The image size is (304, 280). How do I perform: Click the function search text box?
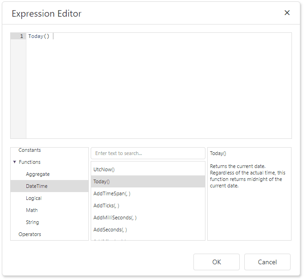click(148, 153)
